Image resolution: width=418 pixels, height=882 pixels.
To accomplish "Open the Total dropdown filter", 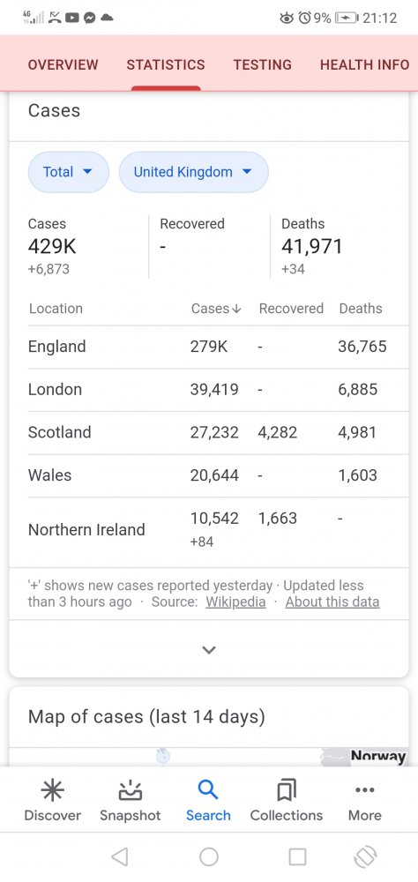I will [69, 172].
